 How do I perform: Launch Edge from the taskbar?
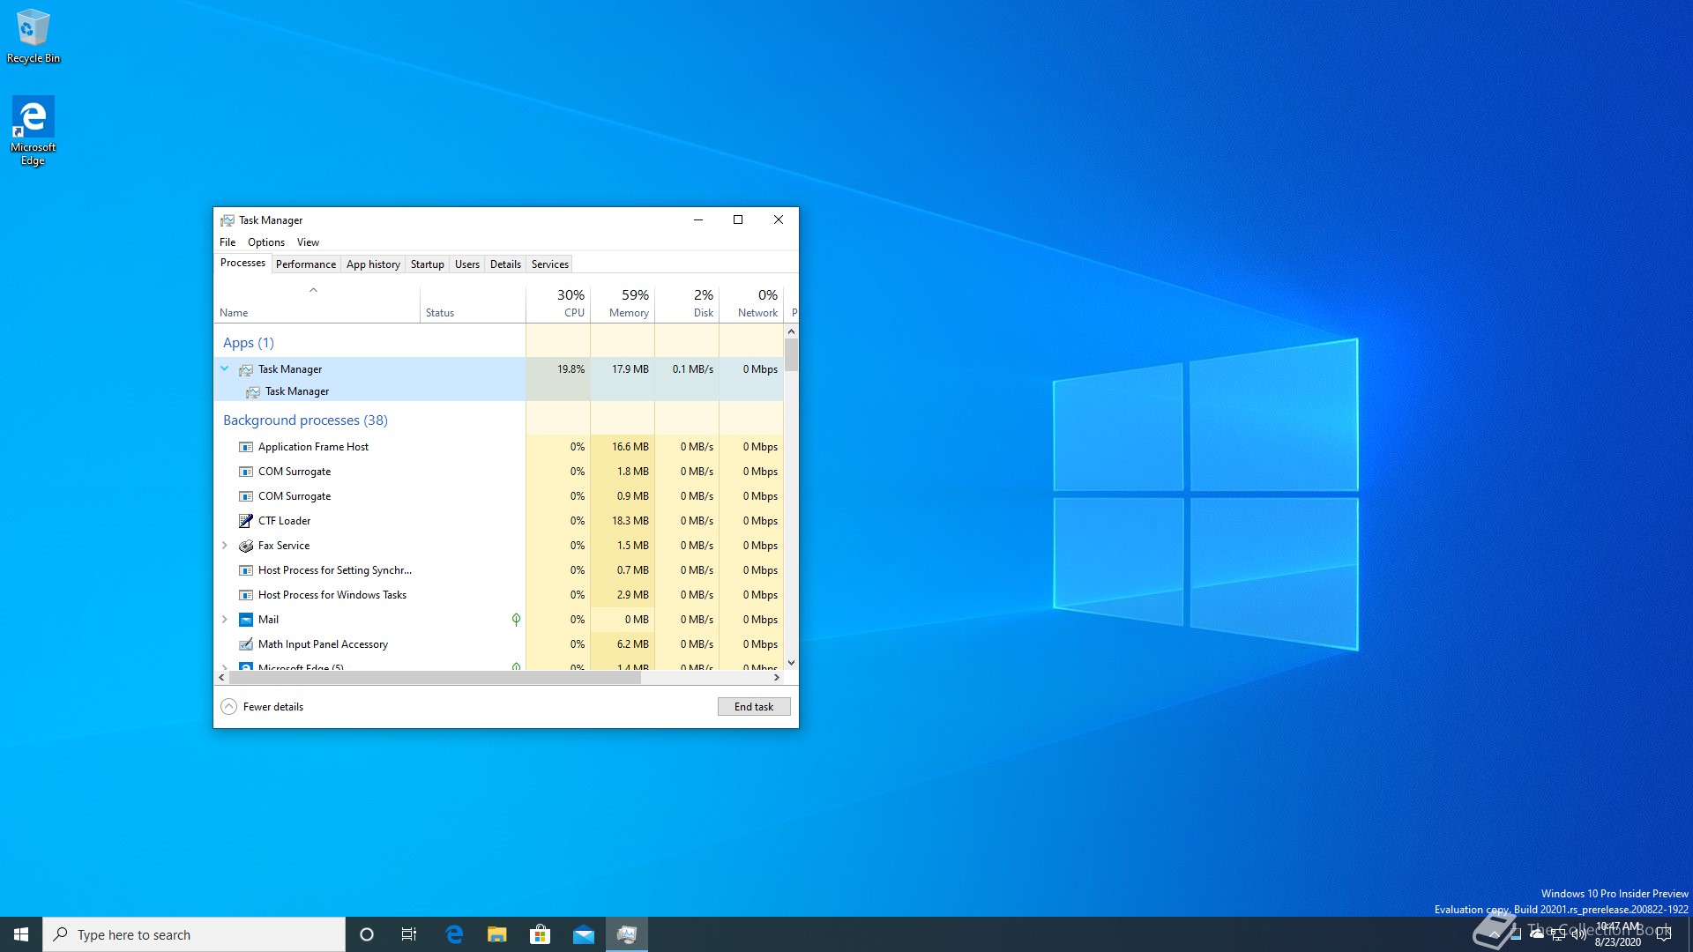(454, 934)
